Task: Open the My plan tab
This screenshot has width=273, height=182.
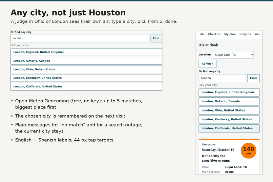Action: coord(230,34)
